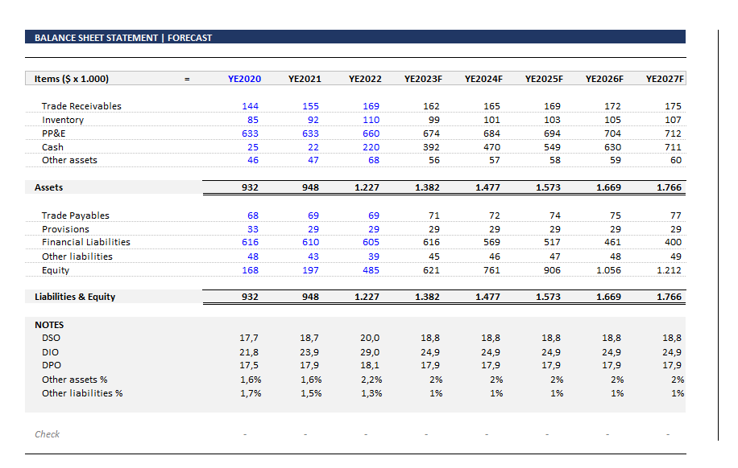Click the Equity value under YE2027F

coord(668,270)
